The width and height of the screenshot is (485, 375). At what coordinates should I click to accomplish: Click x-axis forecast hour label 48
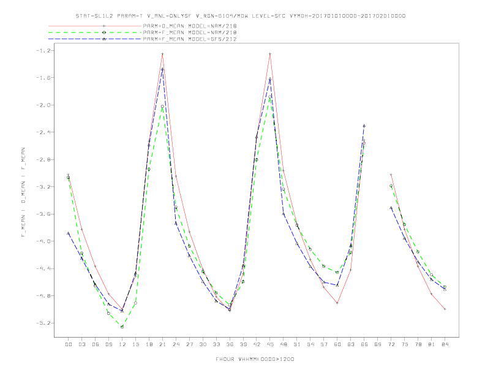284,344
